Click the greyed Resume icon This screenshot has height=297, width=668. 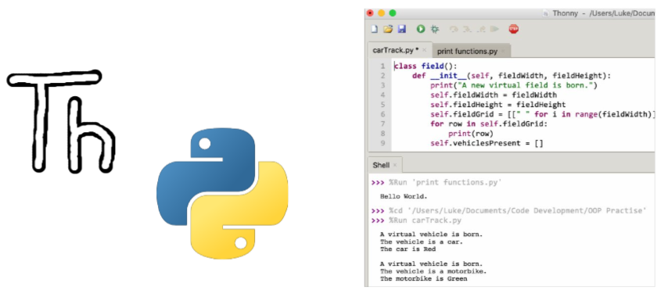tap(494, 29)
